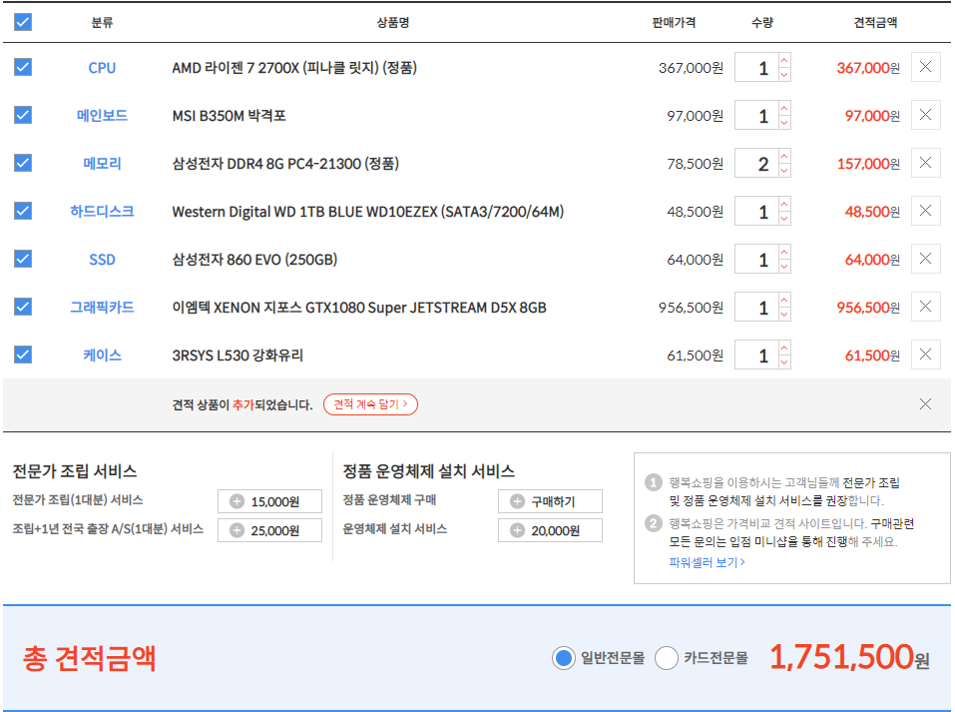Uncheck the 그래픽카드 row checkbox

[23, 307]
